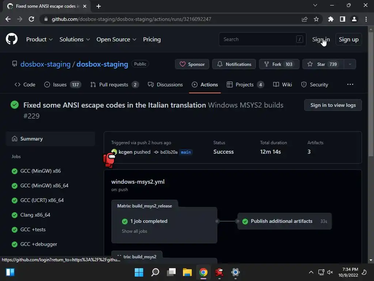The width and height of the screenshot is (374, 281).
Task: Click the GitHub logo icon
Action: (x=12, y=39)
